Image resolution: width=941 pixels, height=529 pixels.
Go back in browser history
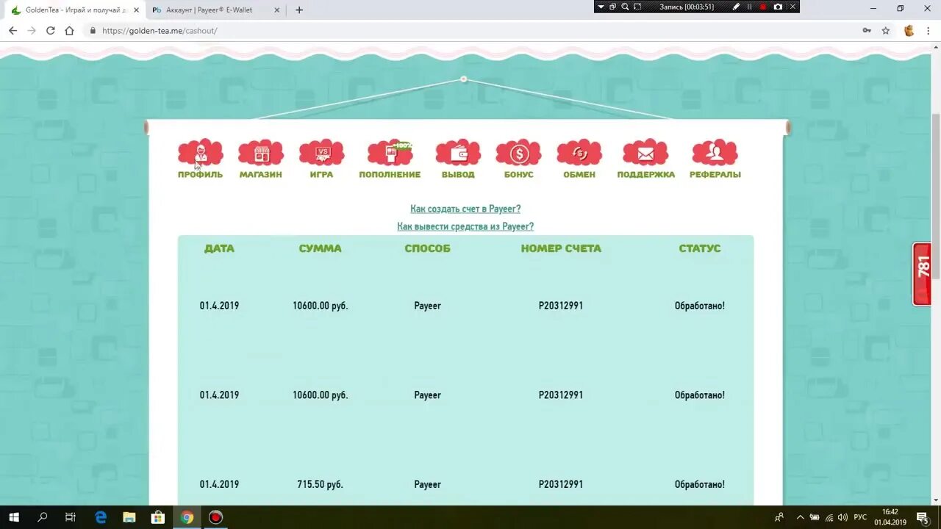(12, 31)
